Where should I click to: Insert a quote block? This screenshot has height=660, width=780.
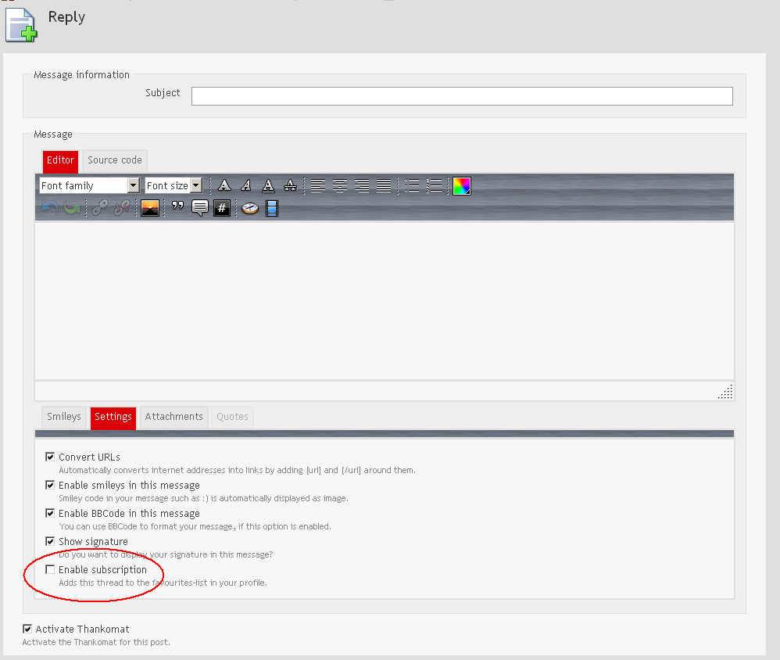tap(177, 206)
